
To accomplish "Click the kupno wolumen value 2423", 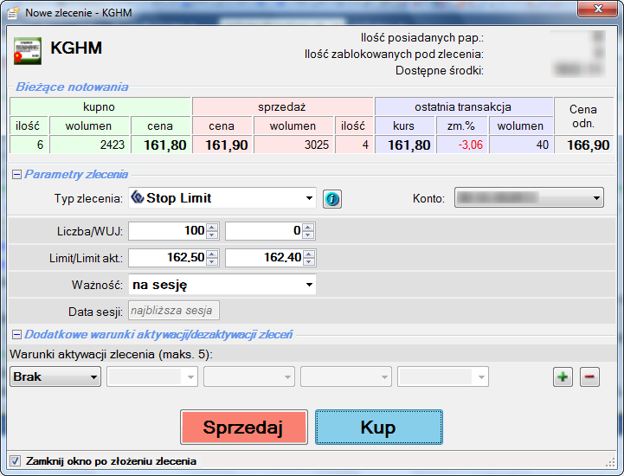I will click(x=89, y=145).
